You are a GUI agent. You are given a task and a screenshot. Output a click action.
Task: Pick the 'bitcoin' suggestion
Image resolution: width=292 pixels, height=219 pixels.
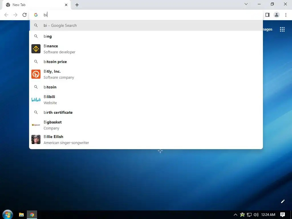146,87
